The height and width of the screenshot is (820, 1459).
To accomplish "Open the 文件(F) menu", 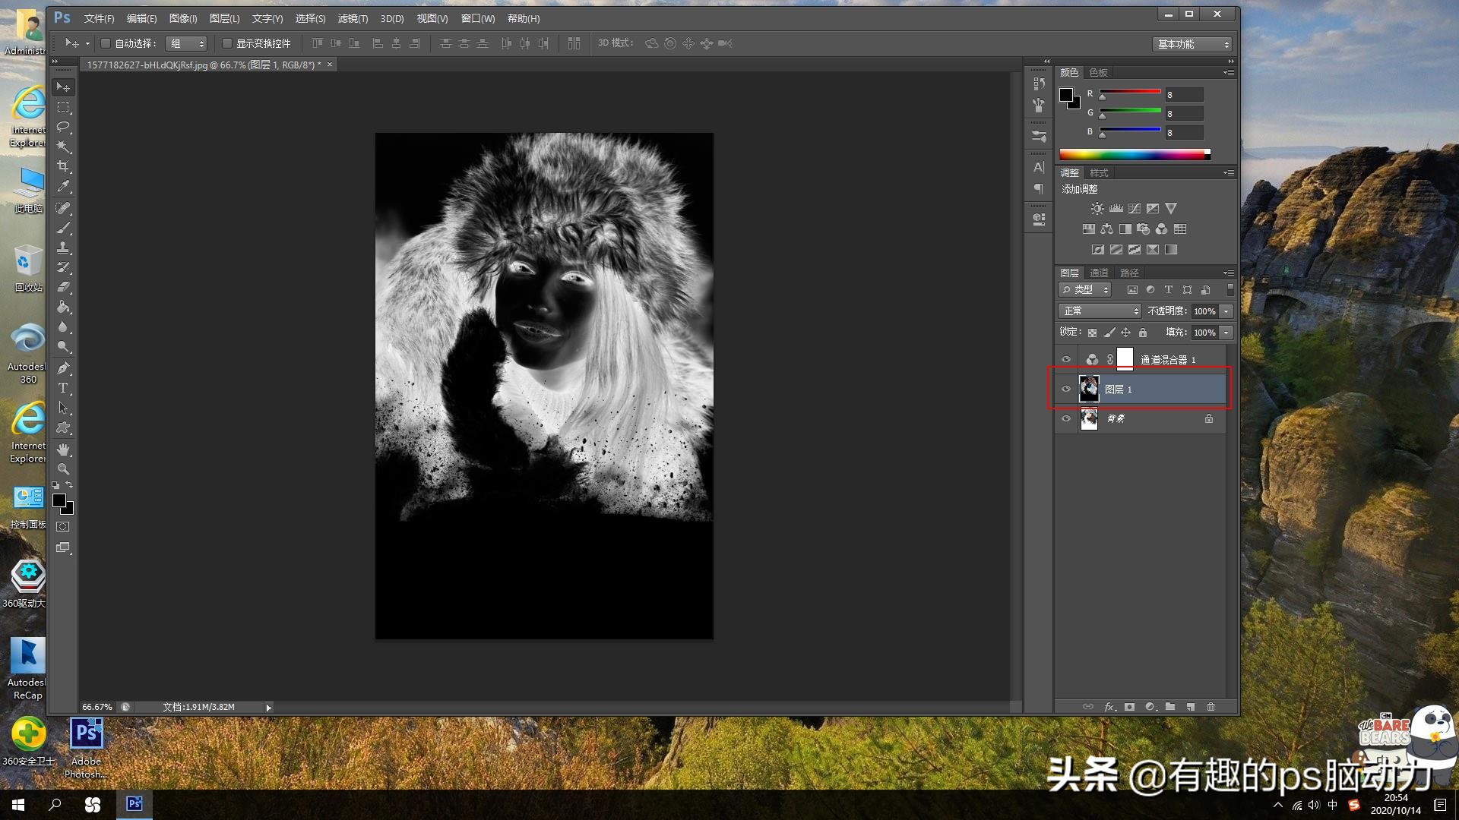I will (x=99, y=18).
